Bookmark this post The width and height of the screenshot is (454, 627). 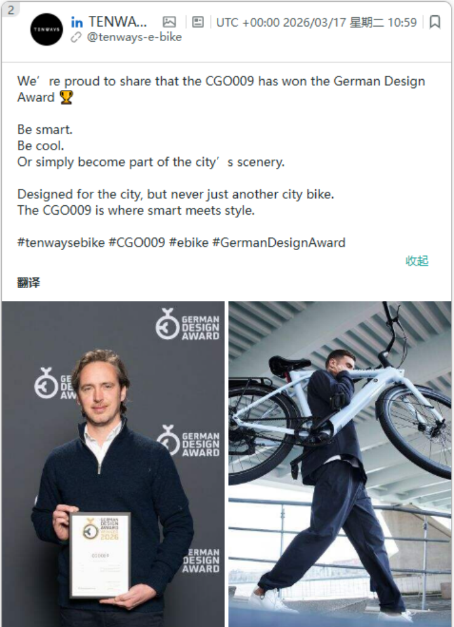pos(435,22)
